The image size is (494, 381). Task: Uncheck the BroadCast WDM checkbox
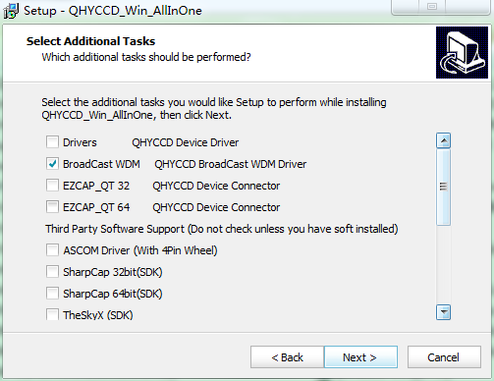pyautogui.click(x=52, y=164)
